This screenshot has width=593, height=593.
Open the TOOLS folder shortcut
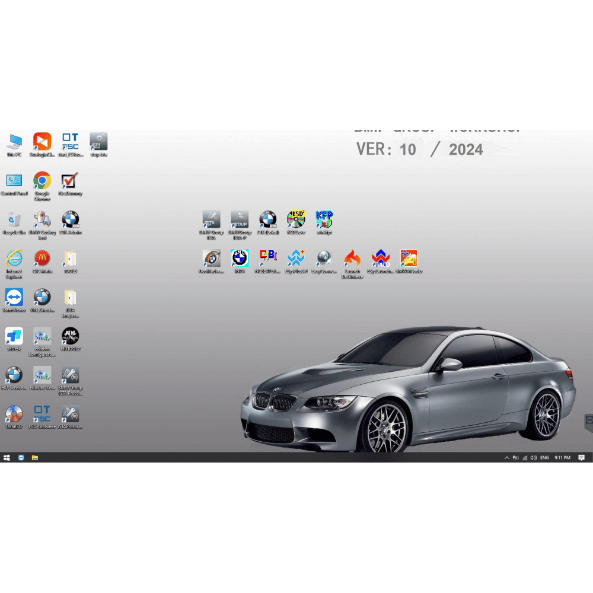point(70,259)
